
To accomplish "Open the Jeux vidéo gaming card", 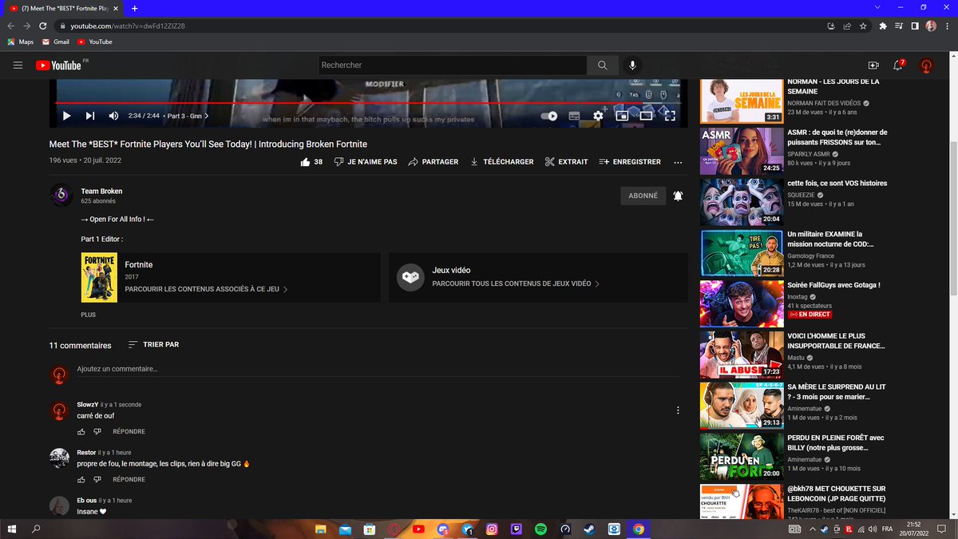I will click(x=538, y=277).
